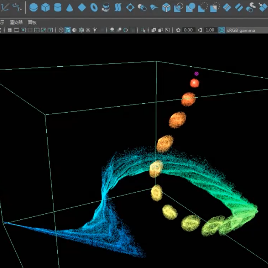Create a NURBS sphere from the shelf

(34, 8)
